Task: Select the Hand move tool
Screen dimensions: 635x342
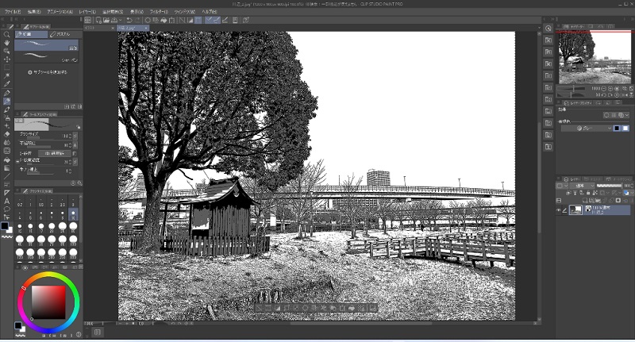Action: click(7, 43)
